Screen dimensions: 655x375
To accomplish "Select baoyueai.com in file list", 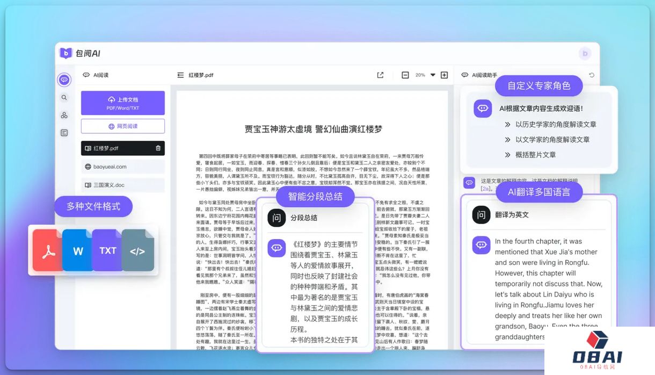I will [x=123, y=167].
